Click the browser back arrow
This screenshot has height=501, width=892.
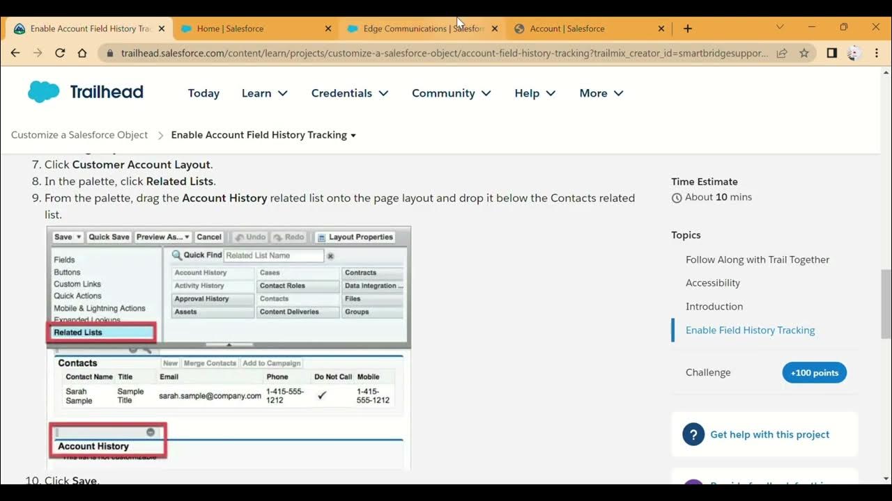[15, 53]
